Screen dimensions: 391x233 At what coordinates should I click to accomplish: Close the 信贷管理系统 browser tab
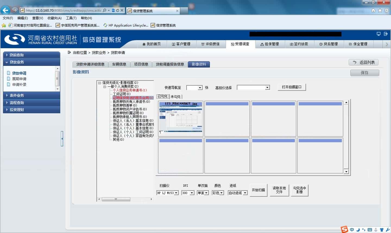177,11
